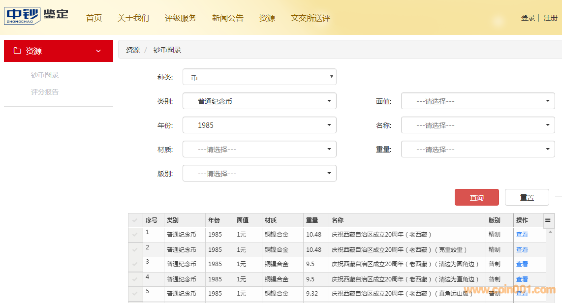Viewport: 562px width, 303px height.
Task: Select row 3 checkbox in table
Action: pos(135,264)
